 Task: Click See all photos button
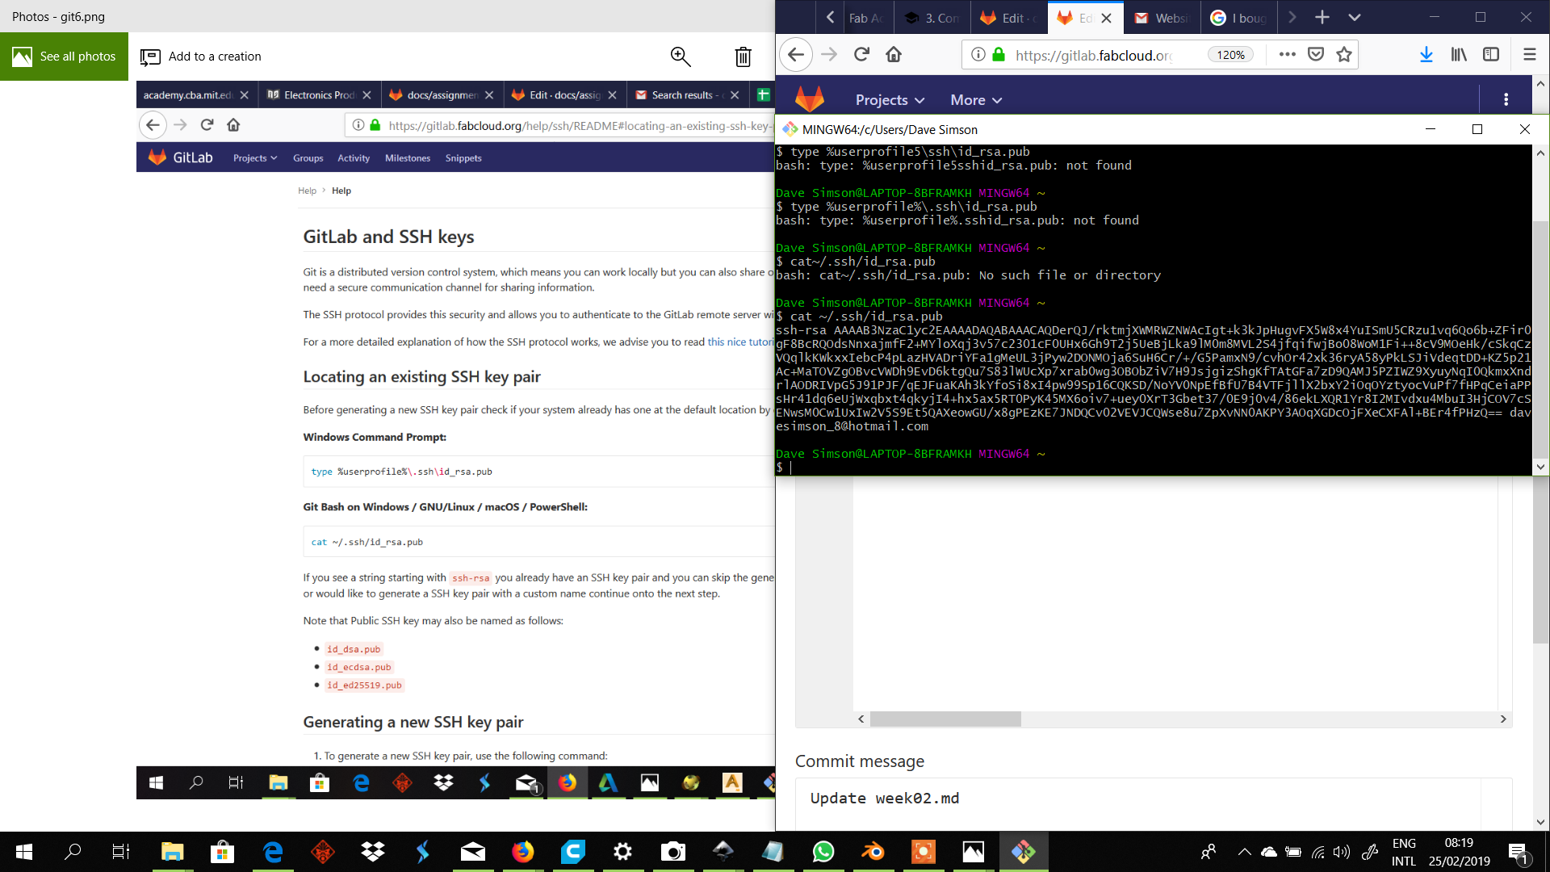(64, 57)
